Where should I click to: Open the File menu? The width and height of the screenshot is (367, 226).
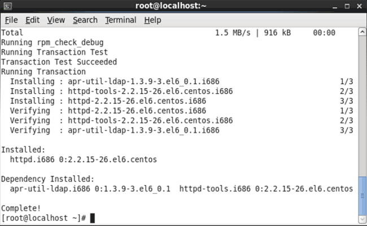click(x=11, y=20)
